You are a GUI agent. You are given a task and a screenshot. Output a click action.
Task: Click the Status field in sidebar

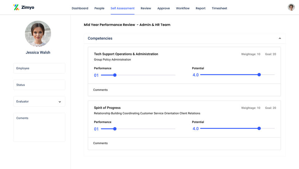coord(39,85)
